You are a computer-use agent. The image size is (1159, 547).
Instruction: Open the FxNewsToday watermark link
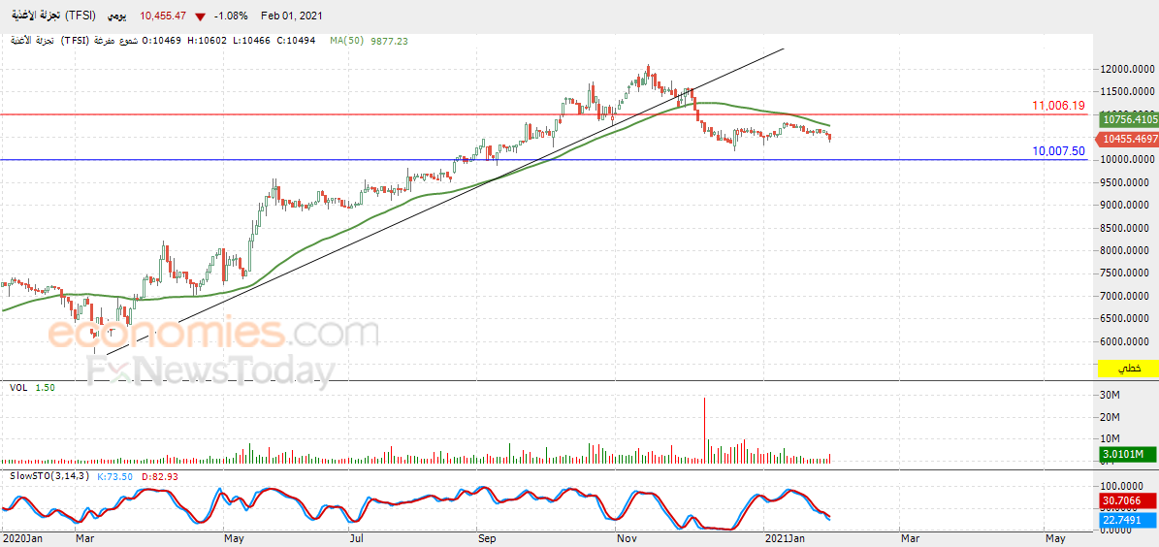tap(210, 371)
